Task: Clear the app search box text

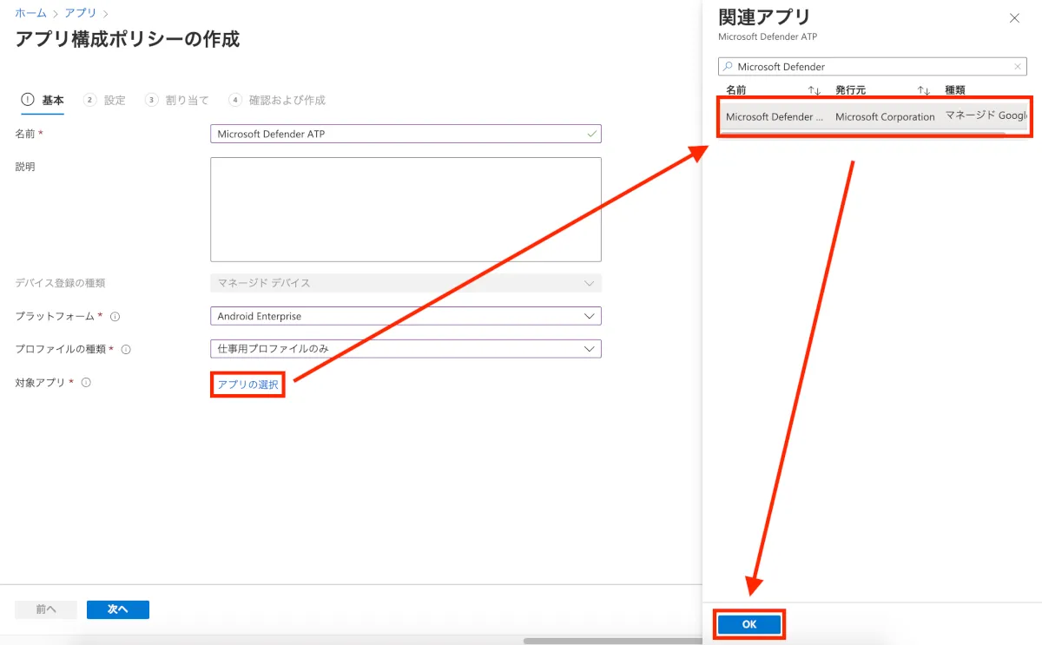Action: [1019, 67]
